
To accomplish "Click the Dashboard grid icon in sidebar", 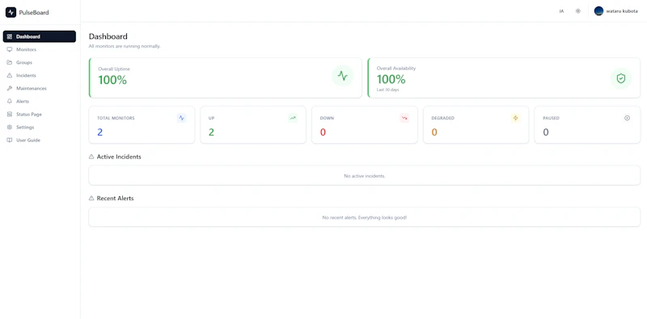I will [10, 36].
